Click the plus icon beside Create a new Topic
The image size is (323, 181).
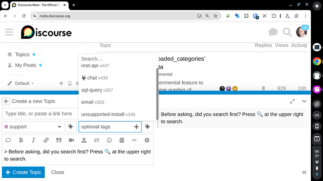coord(6,101)
